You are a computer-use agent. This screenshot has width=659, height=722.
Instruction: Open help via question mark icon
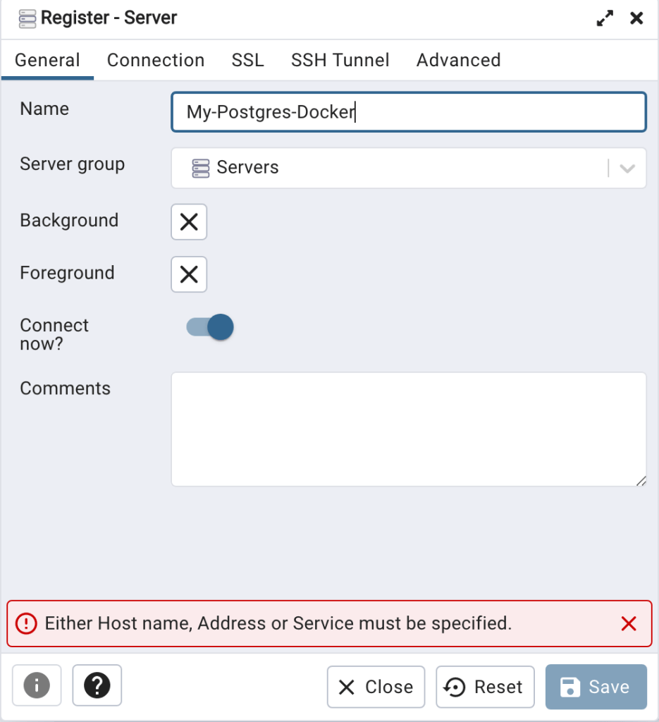point(97,685)
